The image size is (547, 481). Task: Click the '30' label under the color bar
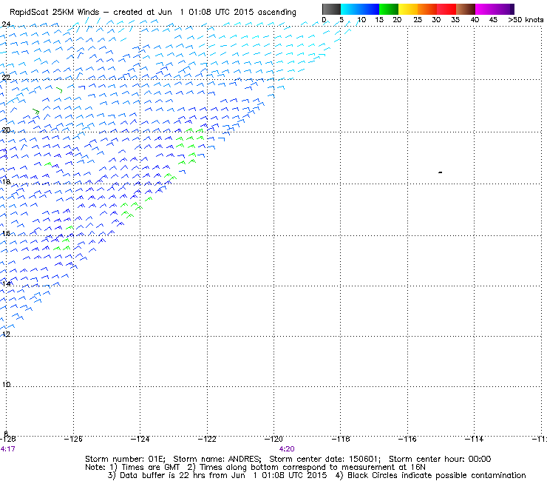[436, 19]
